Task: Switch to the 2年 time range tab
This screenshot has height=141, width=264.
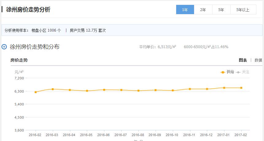Action: click(203, 10)
